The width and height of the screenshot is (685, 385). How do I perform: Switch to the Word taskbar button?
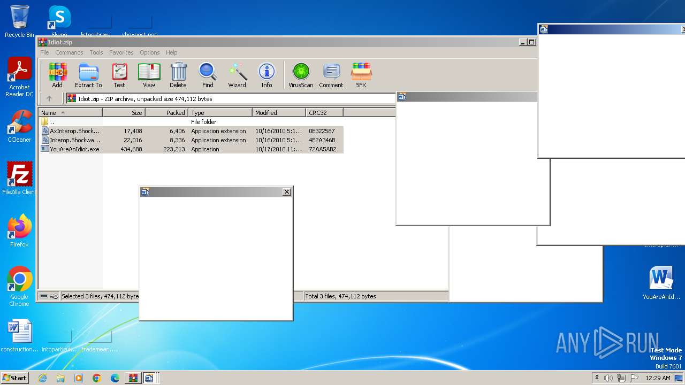[149, 378]
